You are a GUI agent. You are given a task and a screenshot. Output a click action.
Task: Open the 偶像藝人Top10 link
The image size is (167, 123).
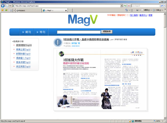[23, 58]
